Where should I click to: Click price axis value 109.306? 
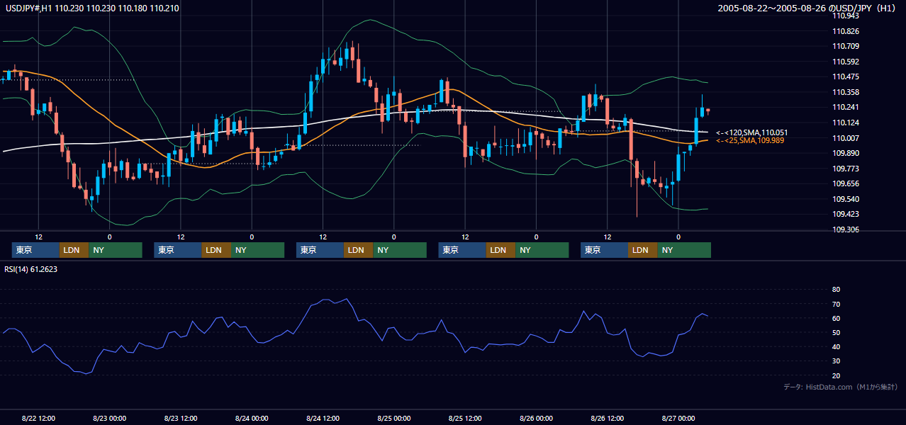point(846,230)
